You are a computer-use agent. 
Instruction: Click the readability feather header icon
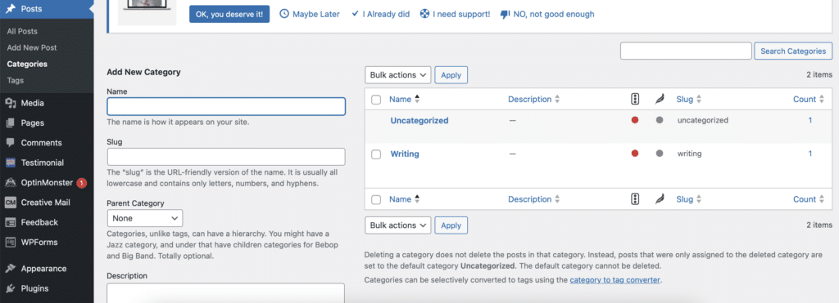[660, 99]
